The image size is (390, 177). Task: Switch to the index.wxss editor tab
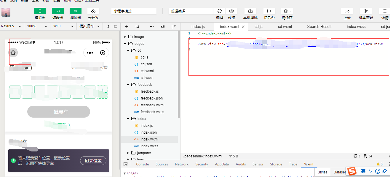point(356,26)
